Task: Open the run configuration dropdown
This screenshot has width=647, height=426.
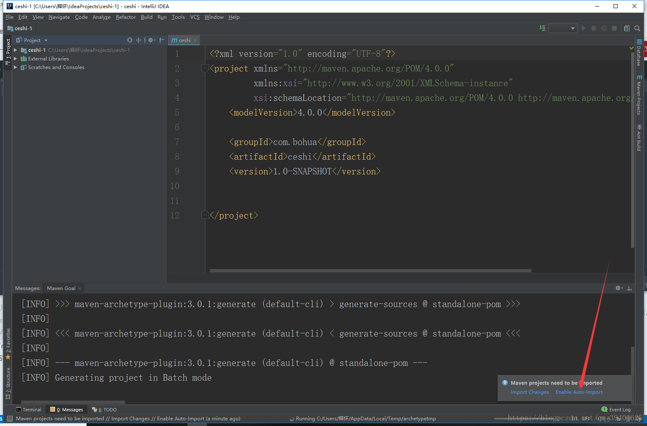Action: pyautogui.click(x=563, y=28)
